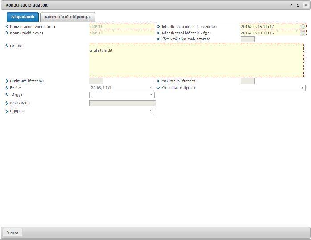Click the icon beside Kötelező alkalmak száma label
311x240 pixels.
[x=158, y=39]
